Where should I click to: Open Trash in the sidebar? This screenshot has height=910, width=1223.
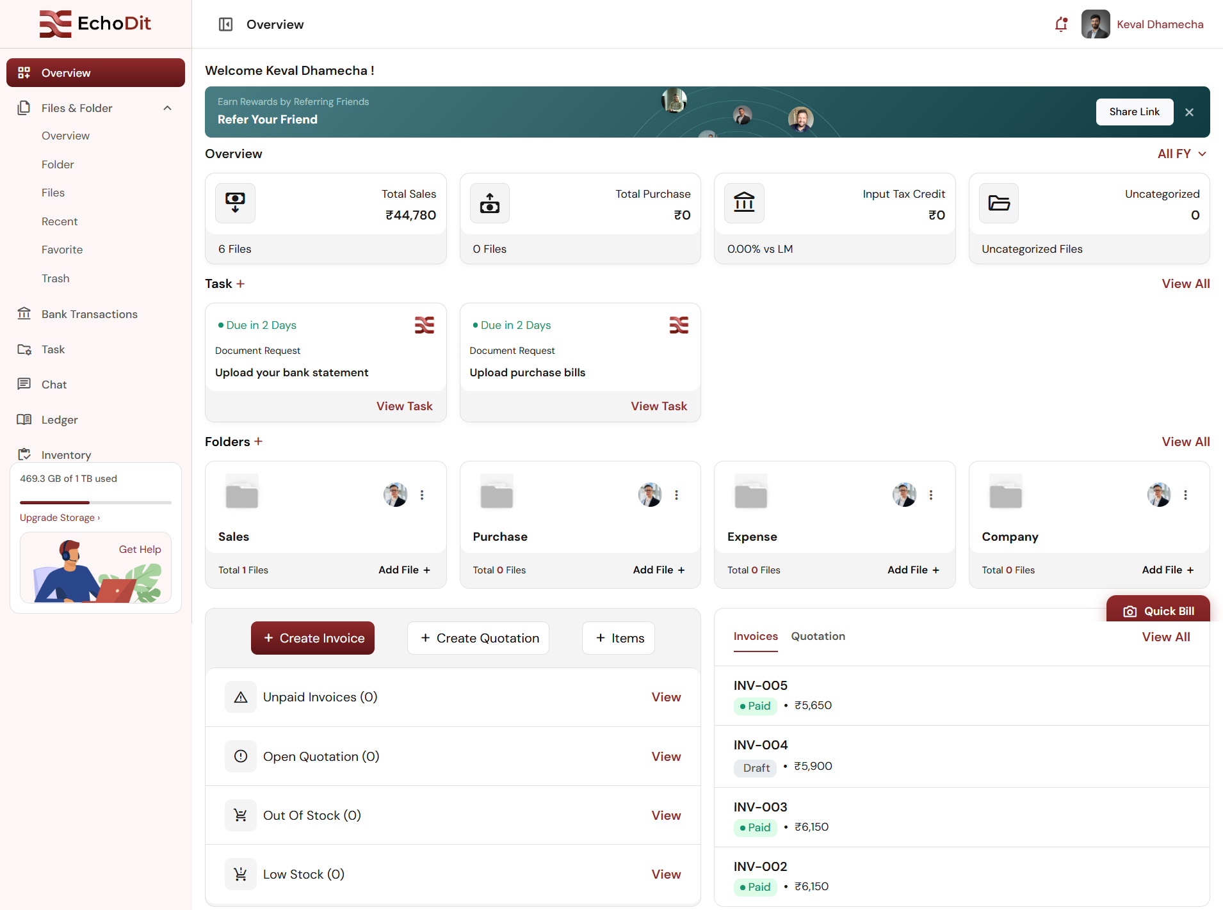click(x=56, y=278)
